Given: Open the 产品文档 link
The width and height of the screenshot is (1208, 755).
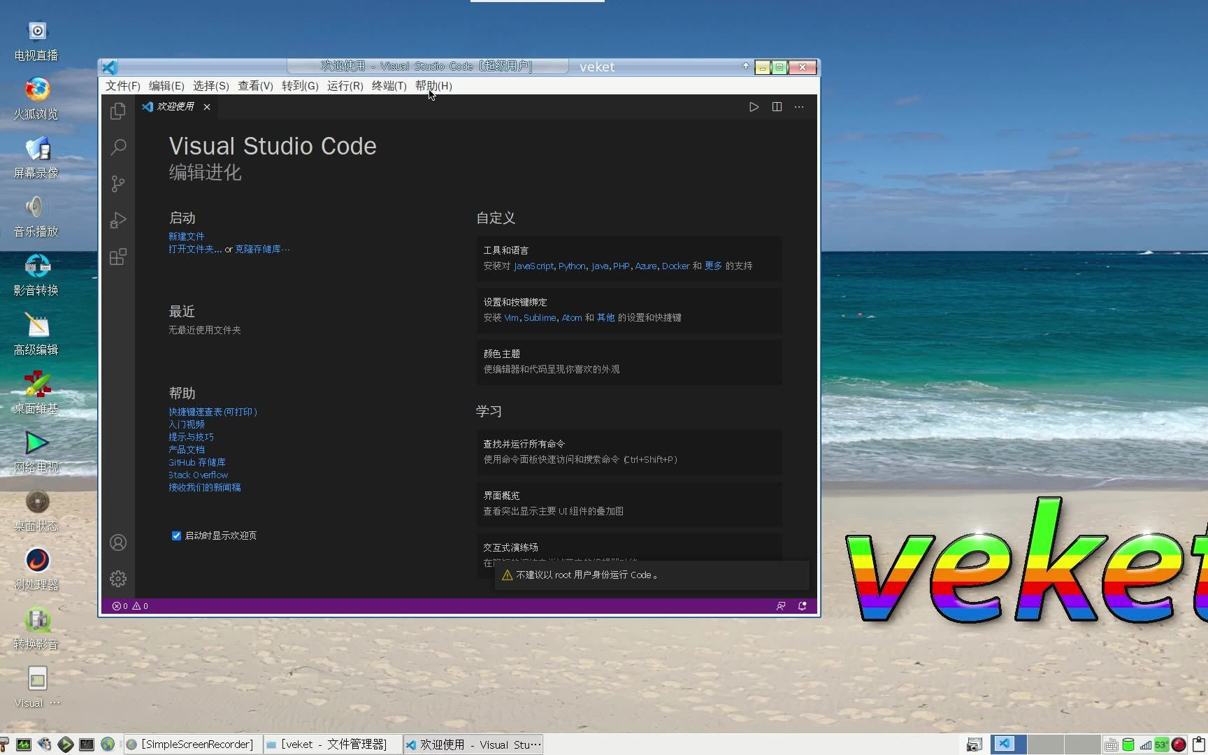Looking at the screenshot, I should (187, 450).
